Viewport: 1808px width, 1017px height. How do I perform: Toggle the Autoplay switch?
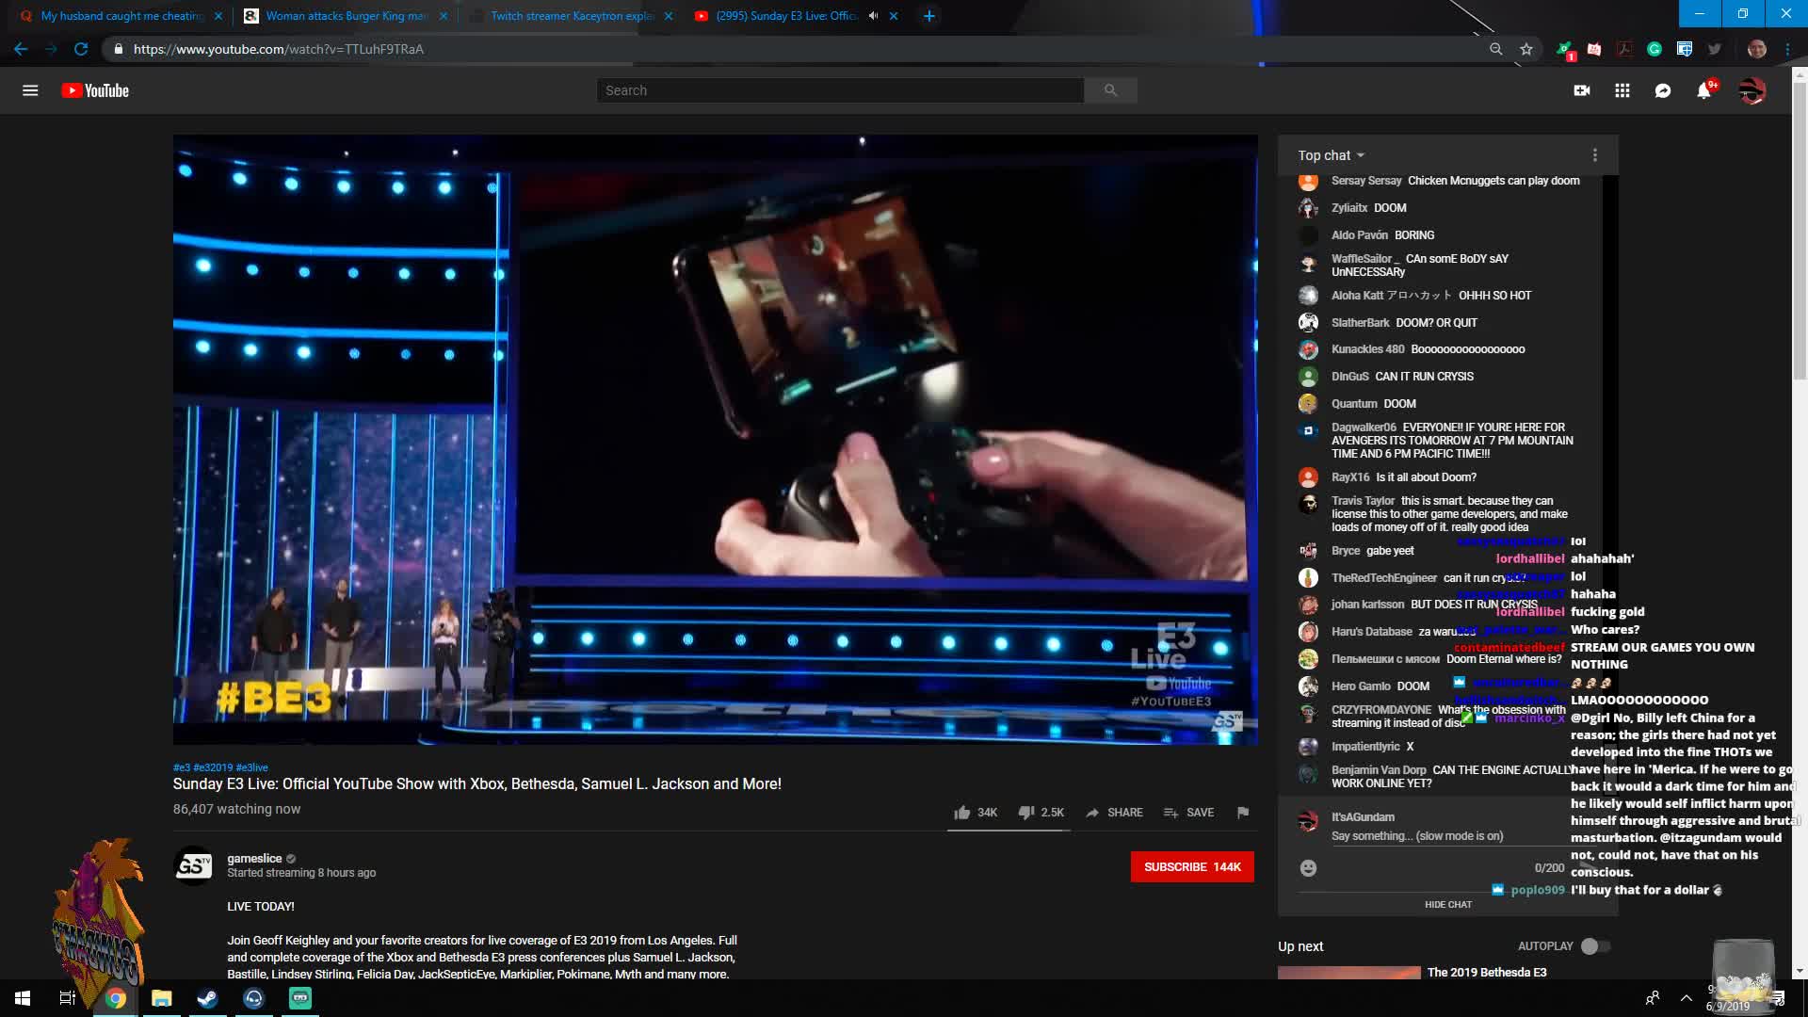(1595, 946)
